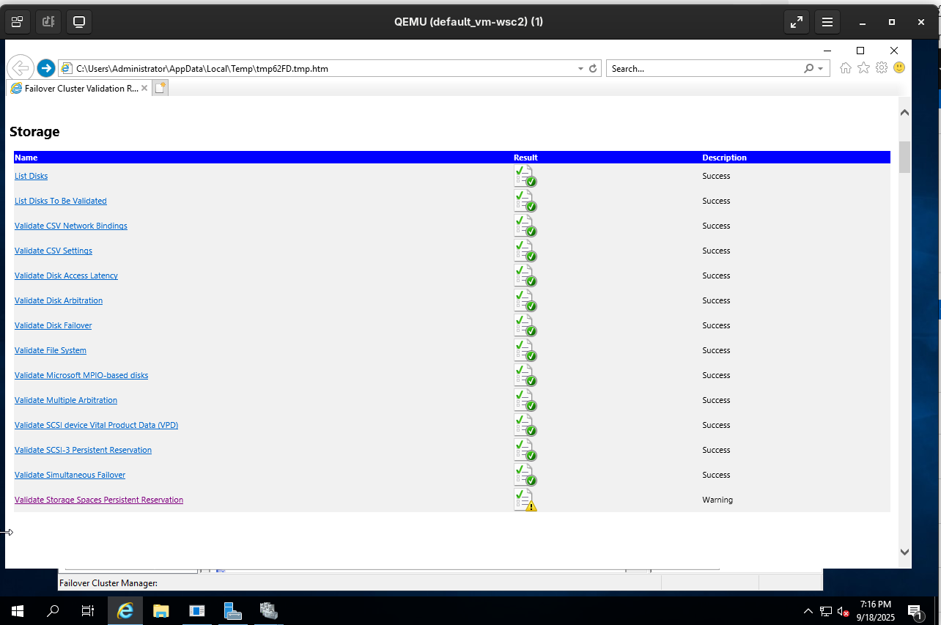Open Validate SCSI device Vital Product Data link

pos(96,425)
